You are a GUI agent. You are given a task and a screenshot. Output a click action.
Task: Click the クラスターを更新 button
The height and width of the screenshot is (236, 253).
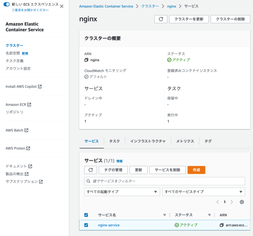tap(189, 19)
